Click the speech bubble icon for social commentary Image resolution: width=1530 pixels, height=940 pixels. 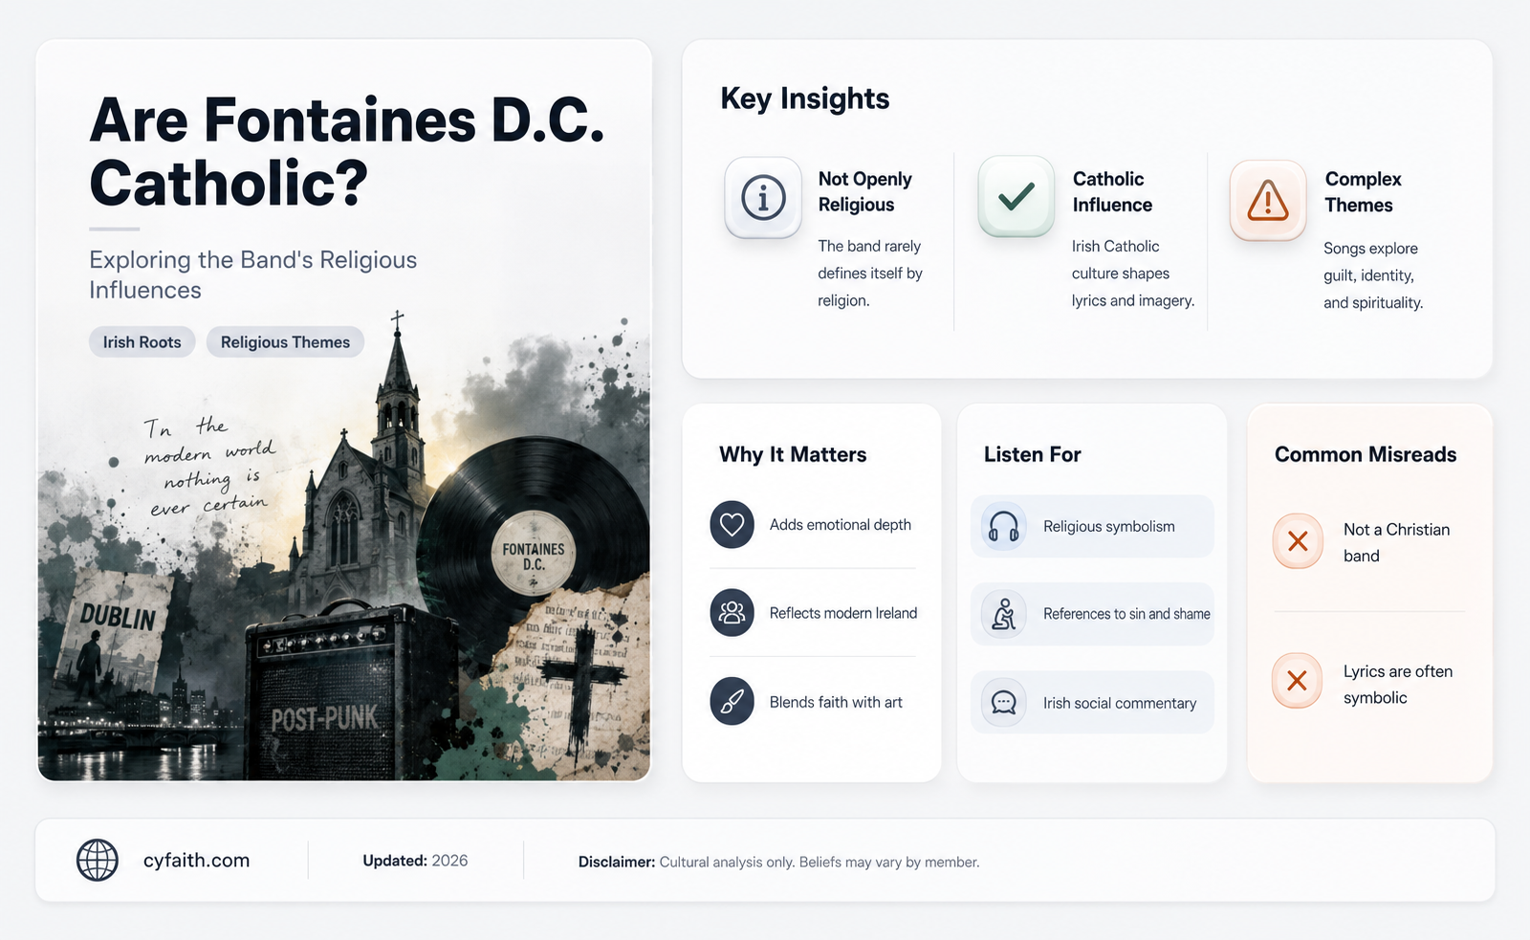click(1004, 703)
